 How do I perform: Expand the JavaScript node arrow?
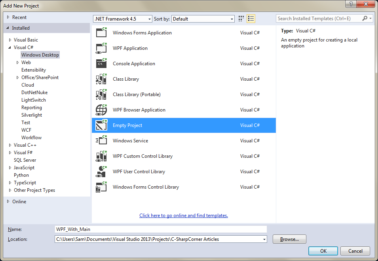click(10, 168)
